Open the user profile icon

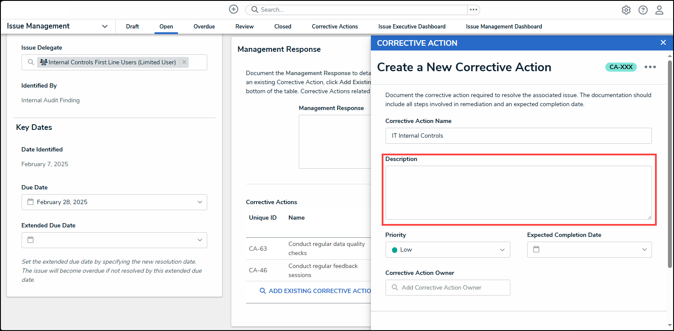coord(659,10)
